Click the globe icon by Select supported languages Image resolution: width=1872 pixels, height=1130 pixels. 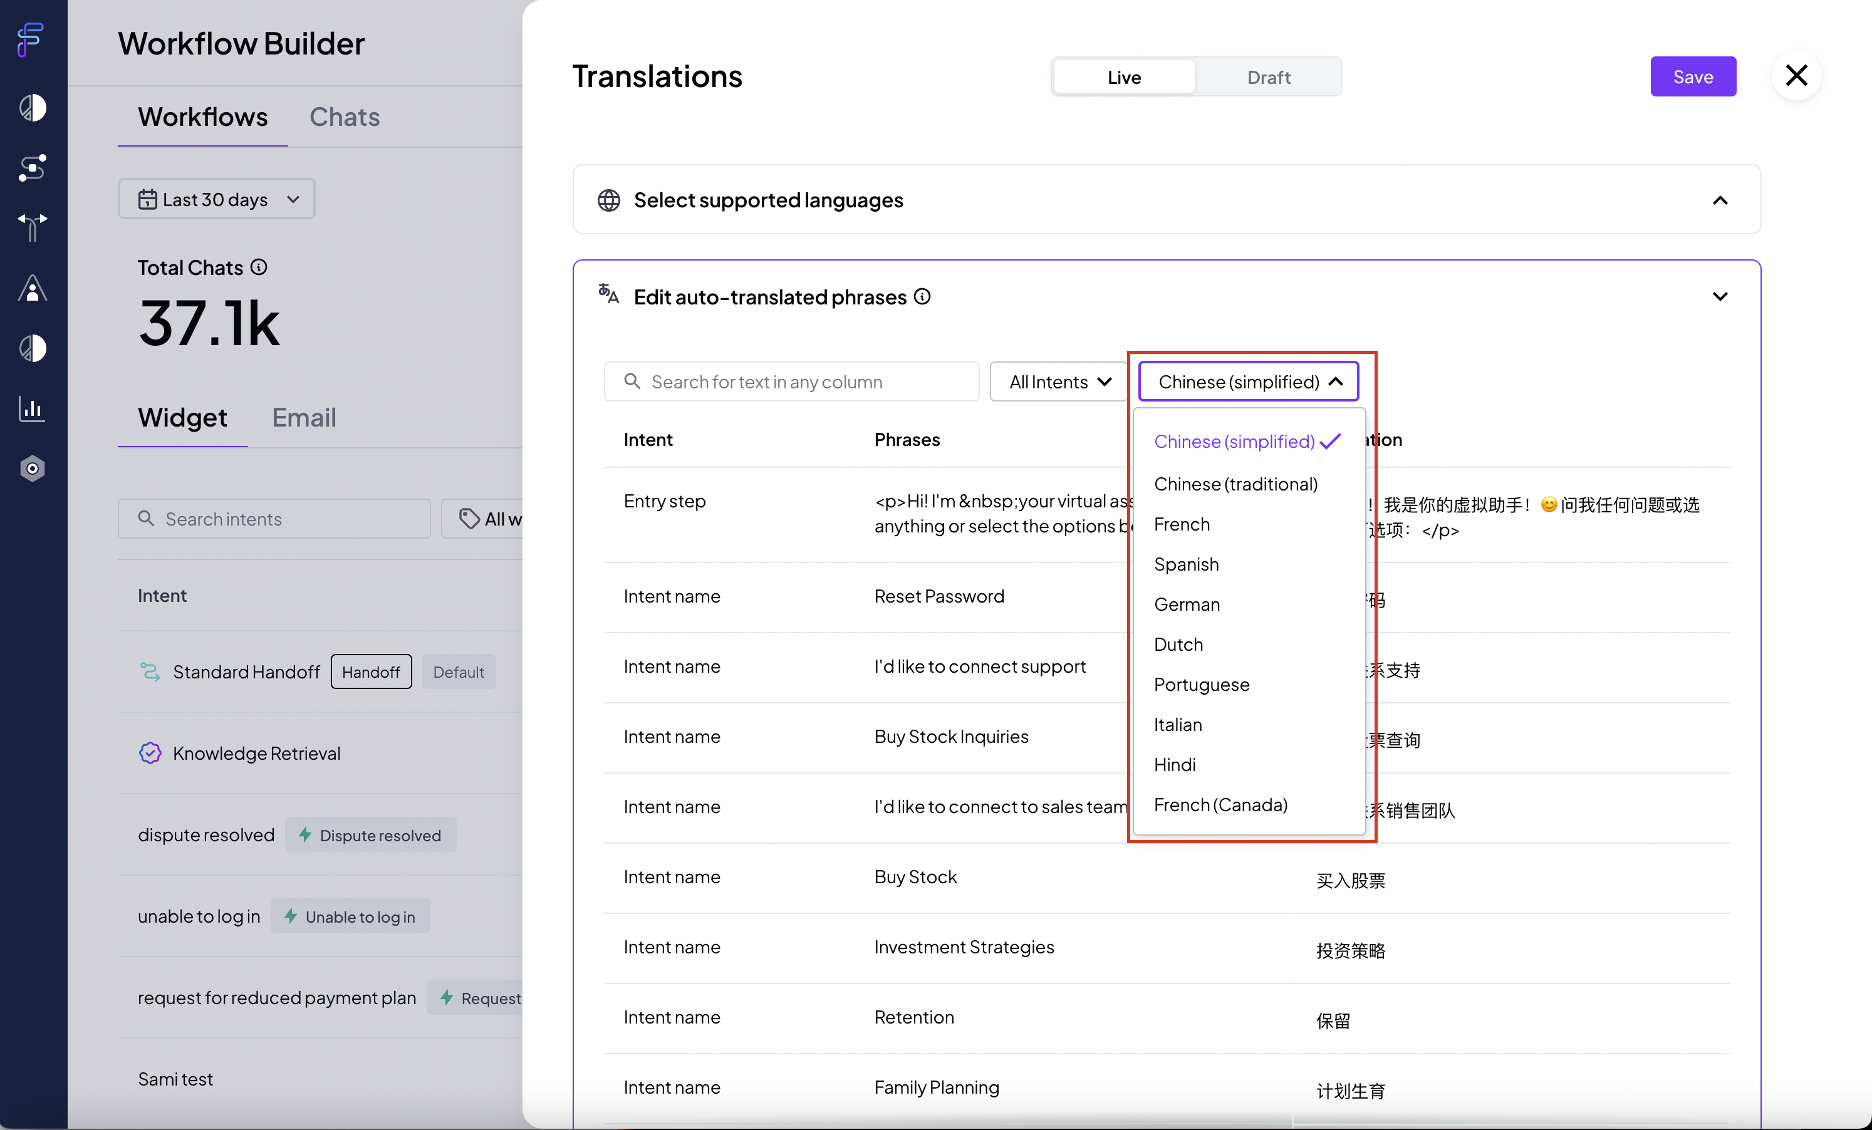608,200
